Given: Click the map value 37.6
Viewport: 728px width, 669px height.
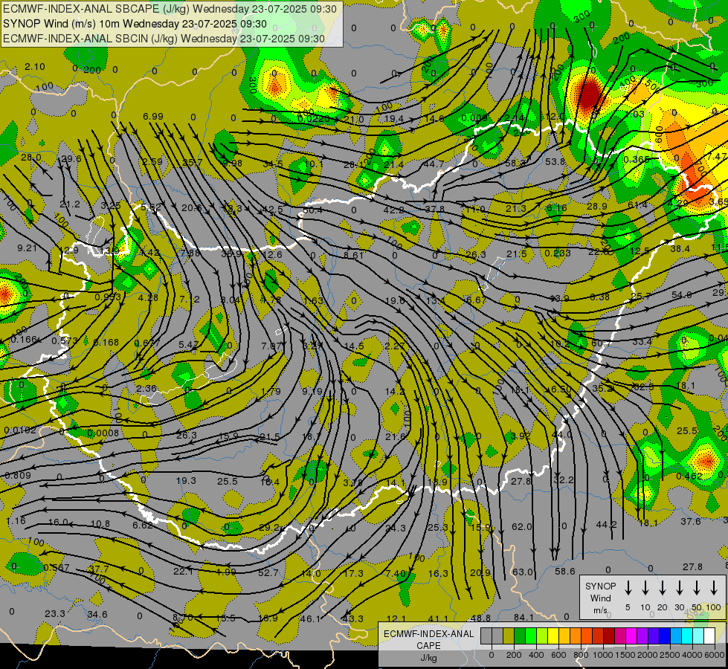Looking at the screenshot, I should tap(691, 521).
